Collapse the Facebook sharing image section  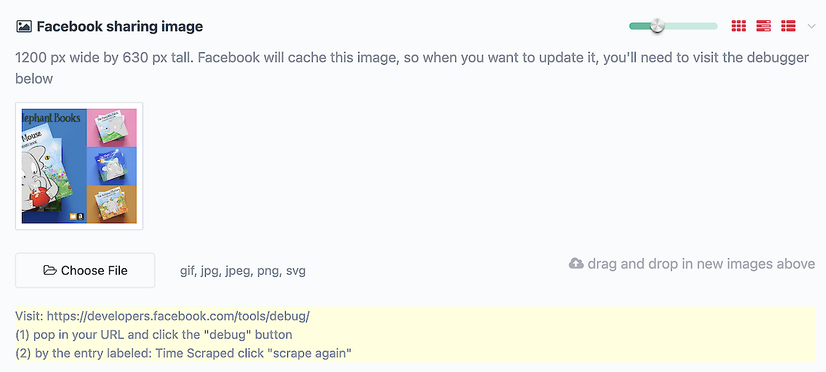811,26
